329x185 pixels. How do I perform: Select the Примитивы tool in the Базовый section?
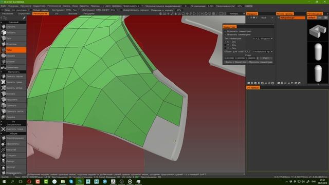[13, 67]
